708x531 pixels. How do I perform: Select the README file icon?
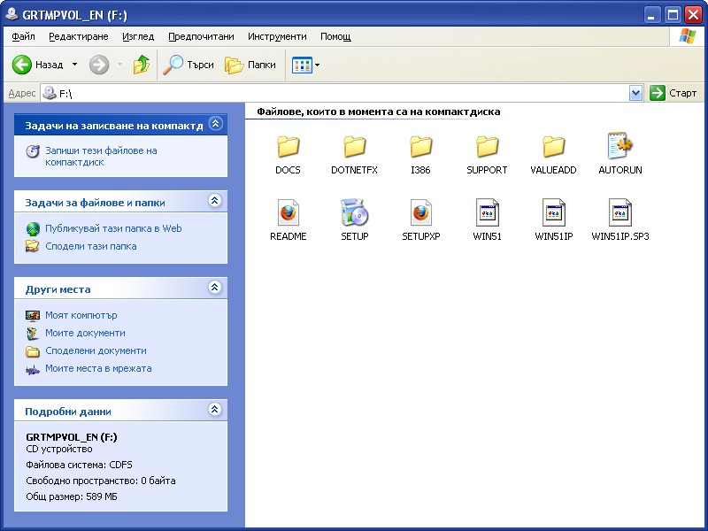[289, 212]
